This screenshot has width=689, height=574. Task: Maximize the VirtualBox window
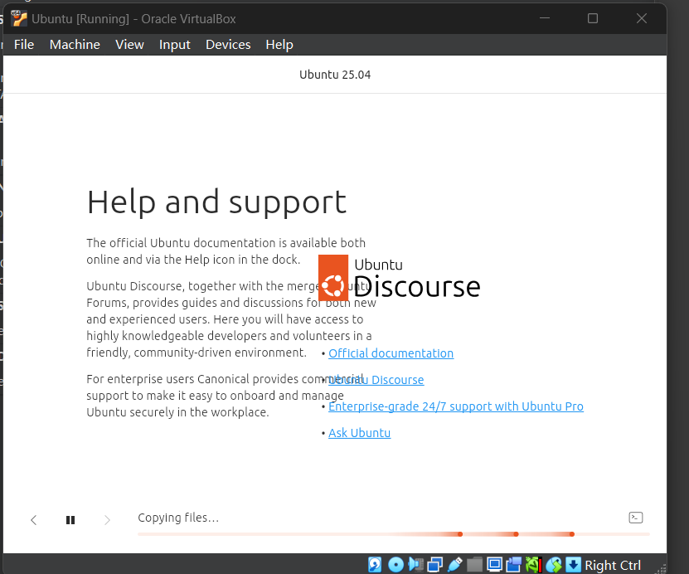[x=593, y=18]
